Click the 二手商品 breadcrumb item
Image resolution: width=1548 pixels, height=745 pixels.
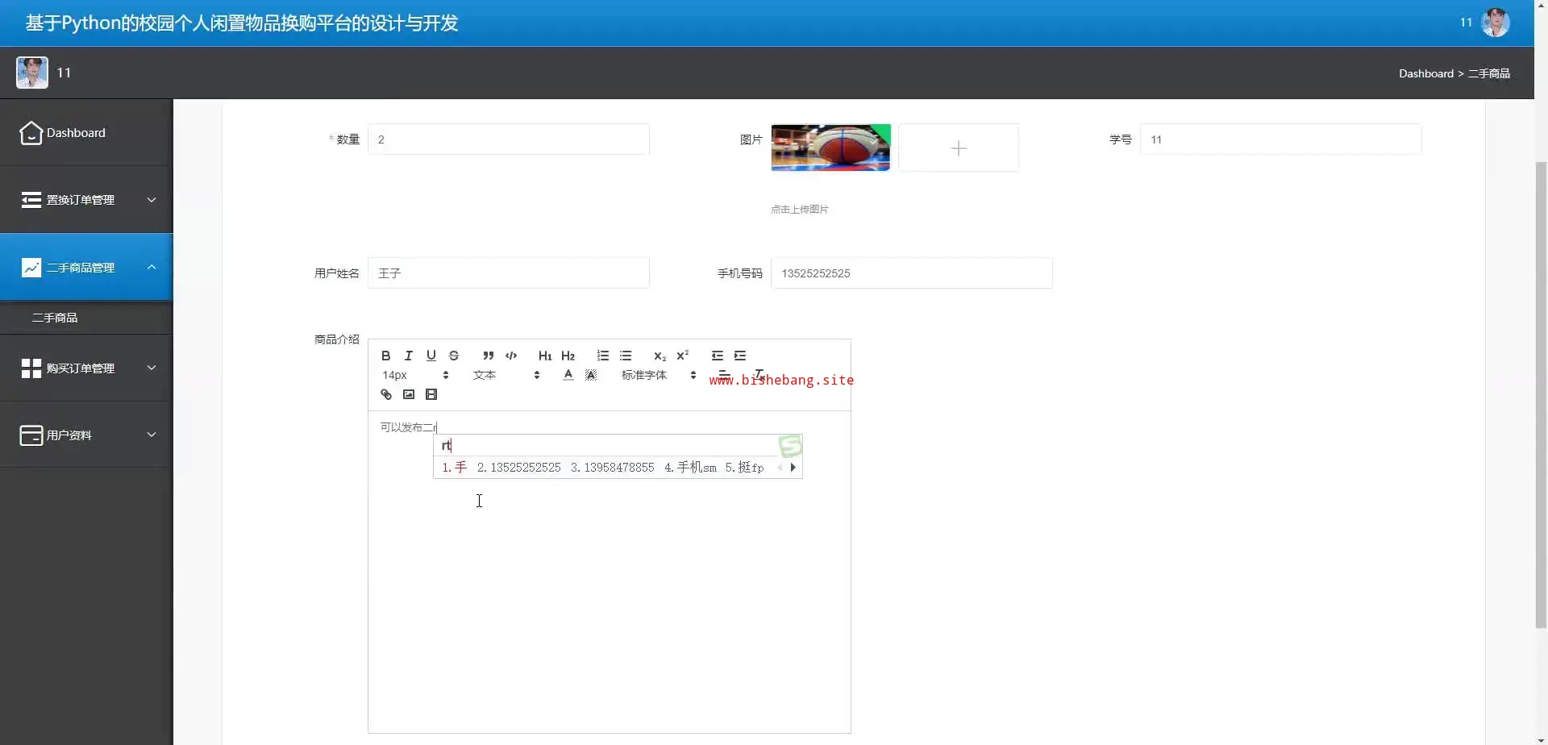[x=1488, y=73]
